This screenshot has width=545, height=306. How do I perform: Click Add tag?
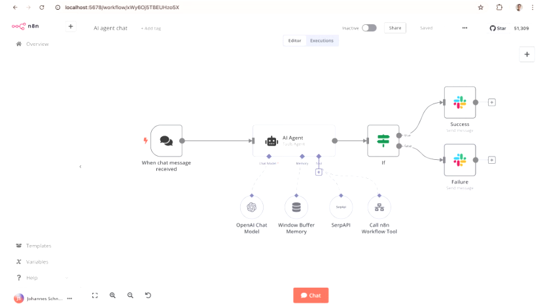point(151,29)
